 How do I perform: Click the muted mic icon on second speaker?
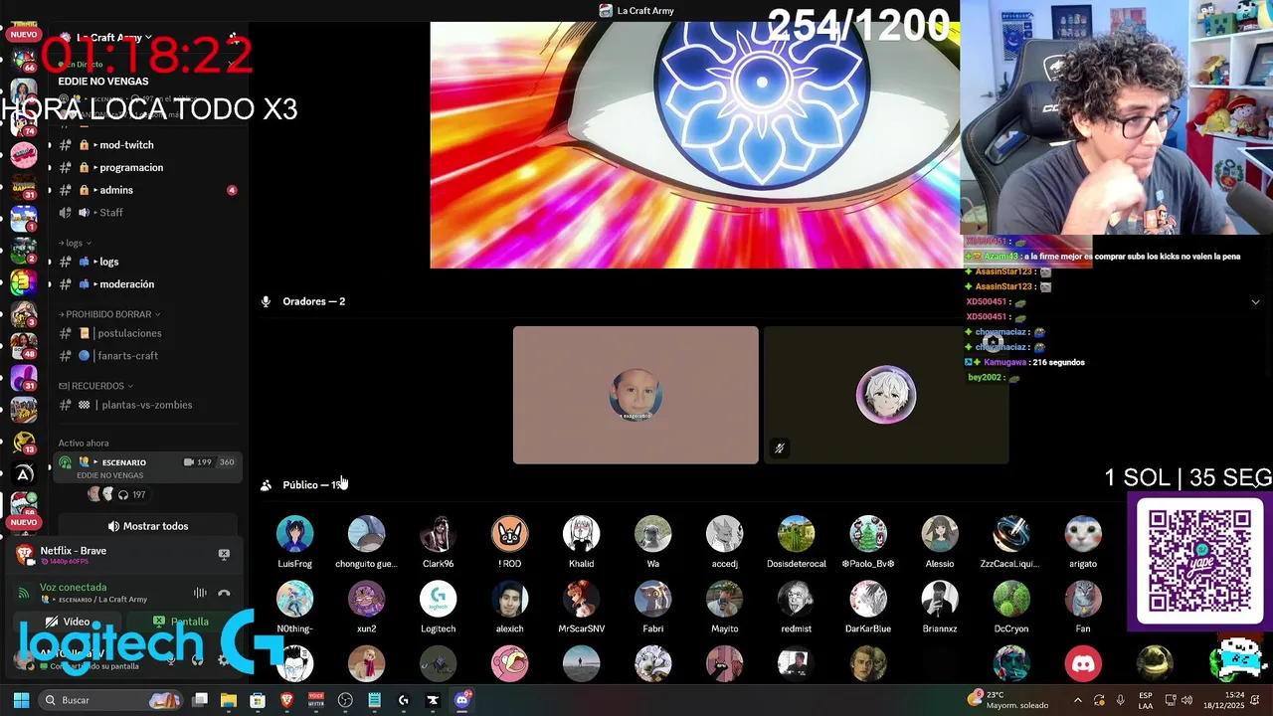(x=779, y=448)
